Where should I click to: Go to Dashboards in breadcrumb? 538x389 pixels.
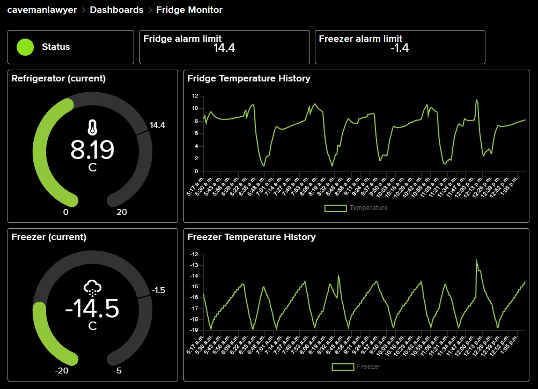pos(116,10)
